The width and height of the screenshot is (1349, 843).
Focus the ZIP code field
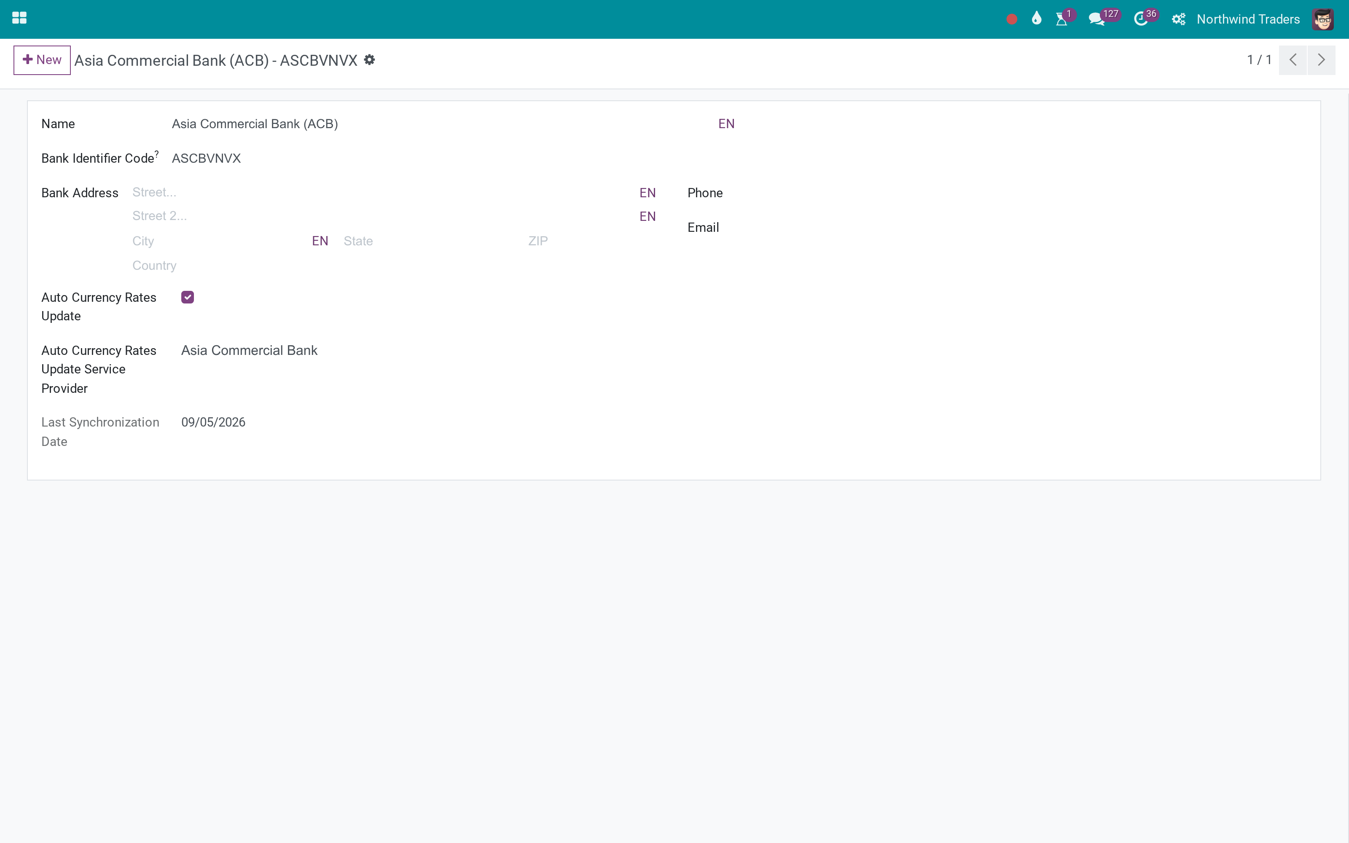[592, 241]
